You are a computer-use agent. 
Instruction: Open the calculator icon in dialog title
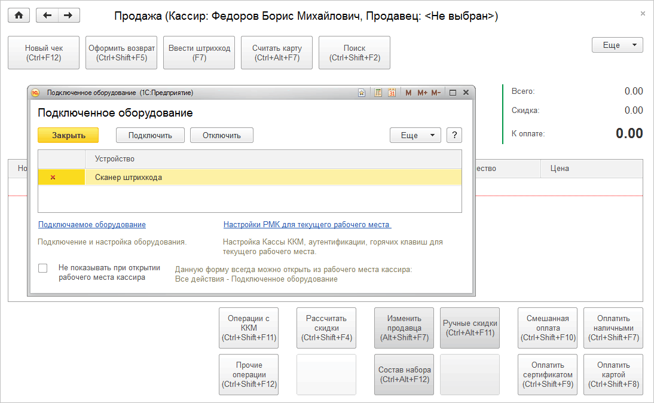point(378,93)
